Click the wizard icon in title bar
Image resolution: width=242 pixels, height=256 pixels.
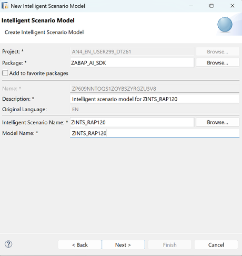pos(5,6)
